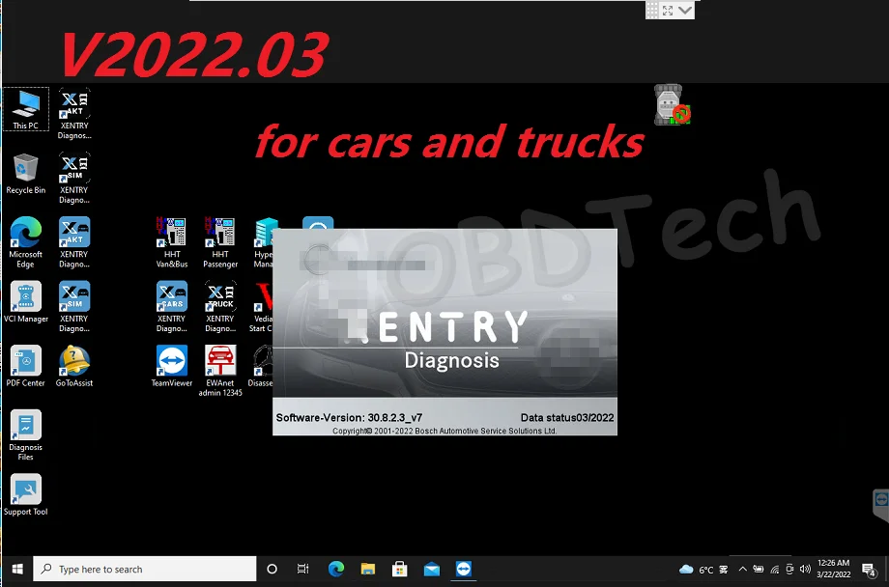
Task: Open Task View in the taskbar
Action: [303, 569]
